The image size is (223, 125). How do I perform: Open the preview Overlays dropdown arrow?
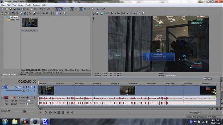135,13
